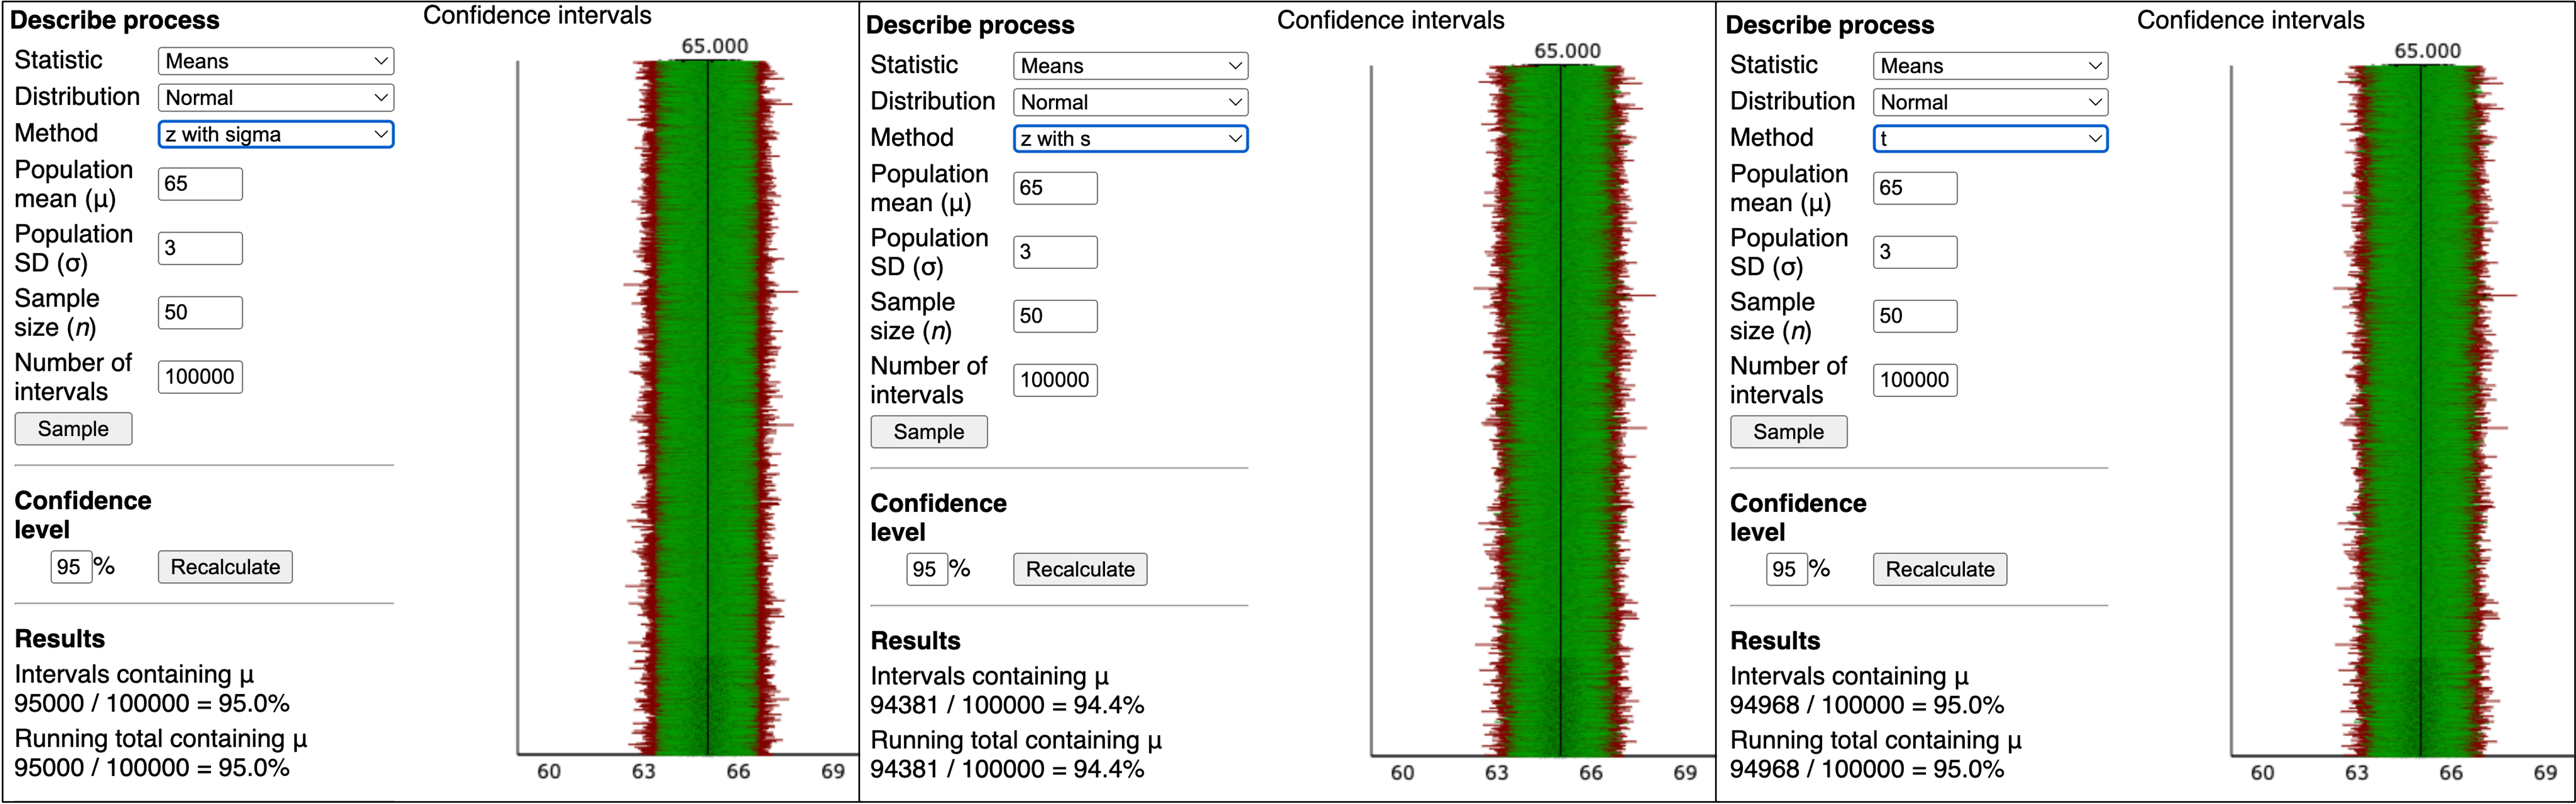Click Population mean field in z with sigma panel
The width and height of the screenshot is (2576, 804).
200,184
